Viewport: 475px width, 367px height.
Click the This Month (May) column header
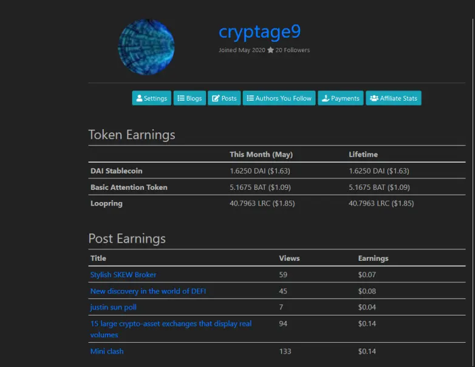[261, 154]
